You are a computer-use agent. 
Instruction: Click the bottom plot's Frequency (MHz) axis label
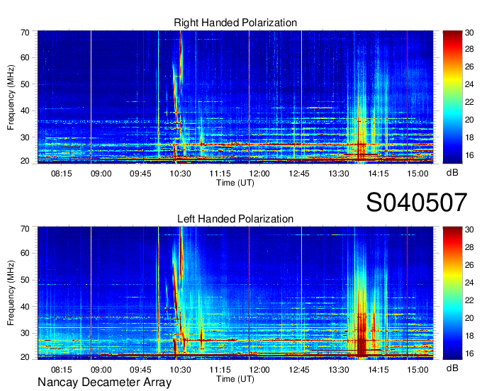coord(11,293)
